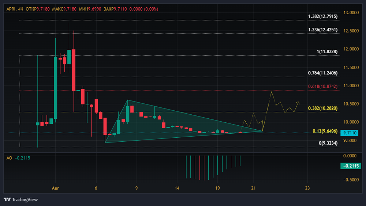Click the 12.0000 price axis label
Screen dimensions: 366x206
[351, 49]
